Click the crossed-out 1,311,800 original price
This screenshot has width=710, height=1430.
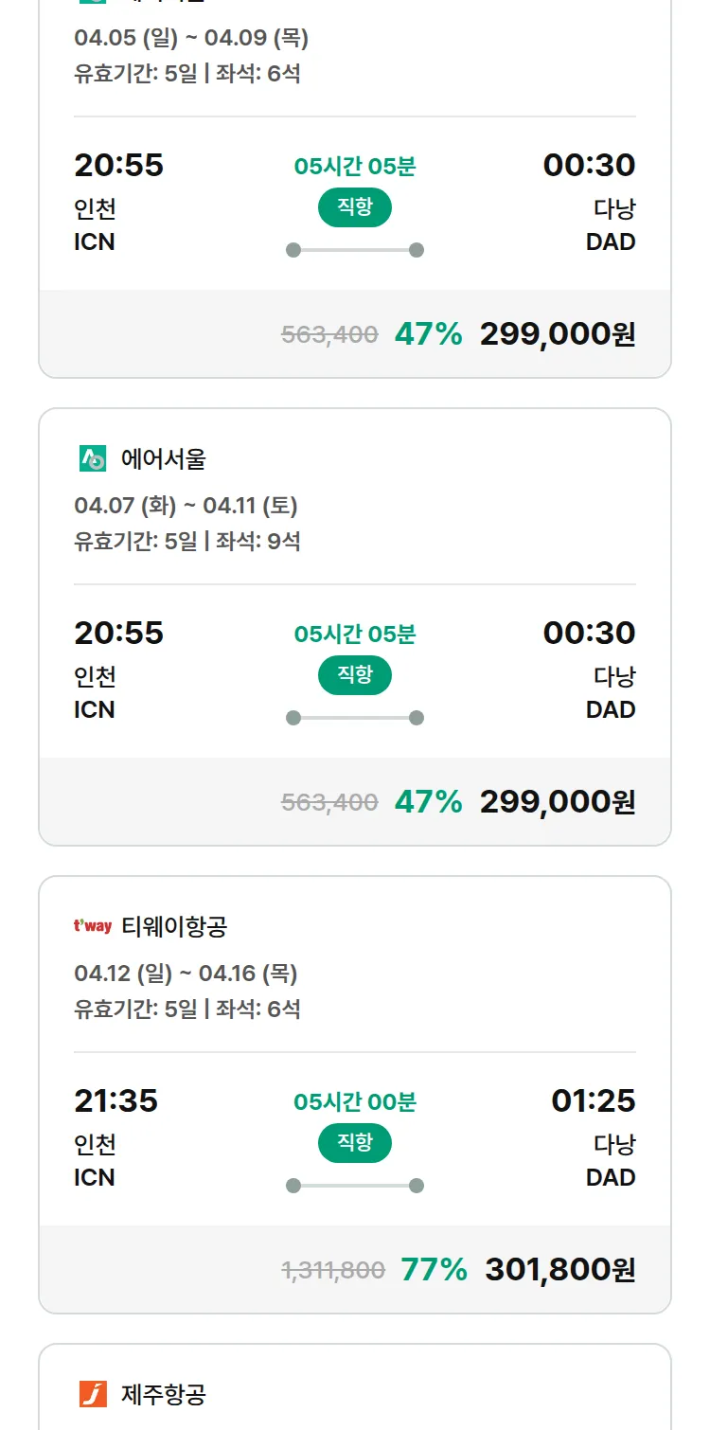click(x=333, y=1270)
